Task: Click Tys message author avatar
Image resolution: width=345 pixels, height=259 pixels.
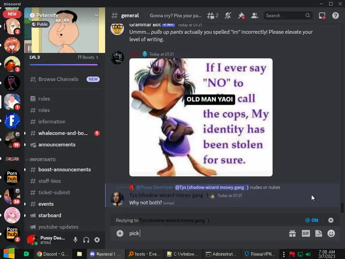Action: point(117,199)
